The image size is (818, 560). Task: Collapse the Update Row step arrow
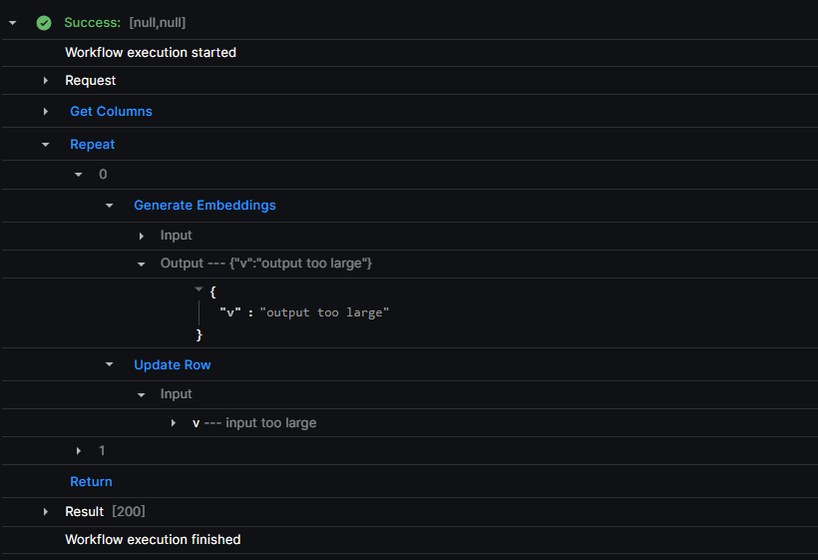pyautogui.click(x=109, y=364)
